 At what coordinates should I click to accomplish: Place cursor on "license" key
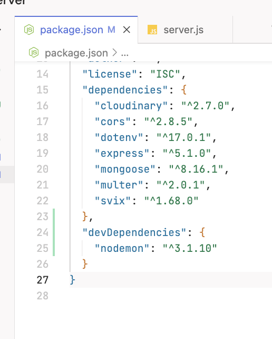point(110,74)
